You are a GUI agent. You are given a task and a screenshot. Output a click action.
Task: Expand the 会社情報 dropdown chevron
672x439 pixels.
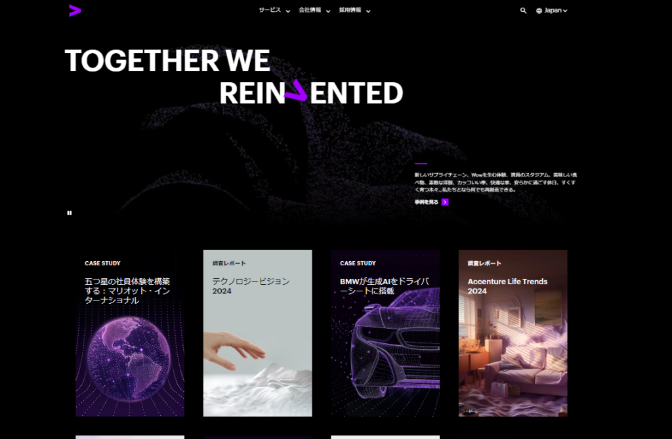point(328,11)
